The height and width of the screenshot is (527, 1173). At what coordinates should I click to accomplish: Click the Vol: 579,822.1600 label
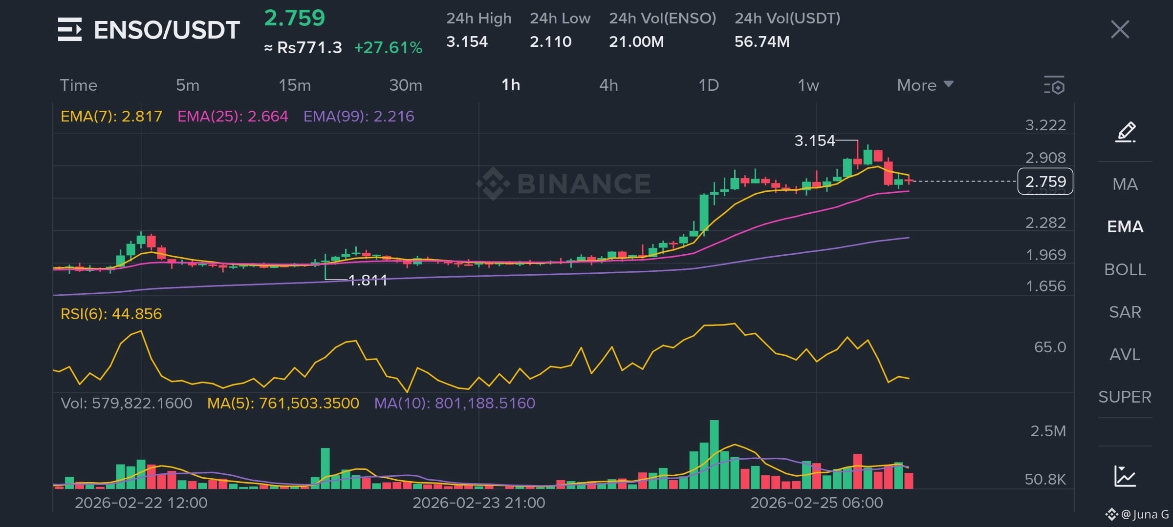pyautogui.click(x=127, y=403)
